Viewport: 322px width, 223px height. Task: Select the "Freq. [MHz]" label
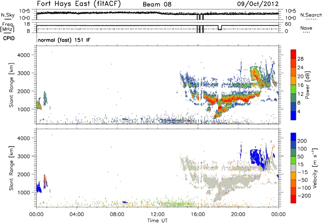coord(7,27)
